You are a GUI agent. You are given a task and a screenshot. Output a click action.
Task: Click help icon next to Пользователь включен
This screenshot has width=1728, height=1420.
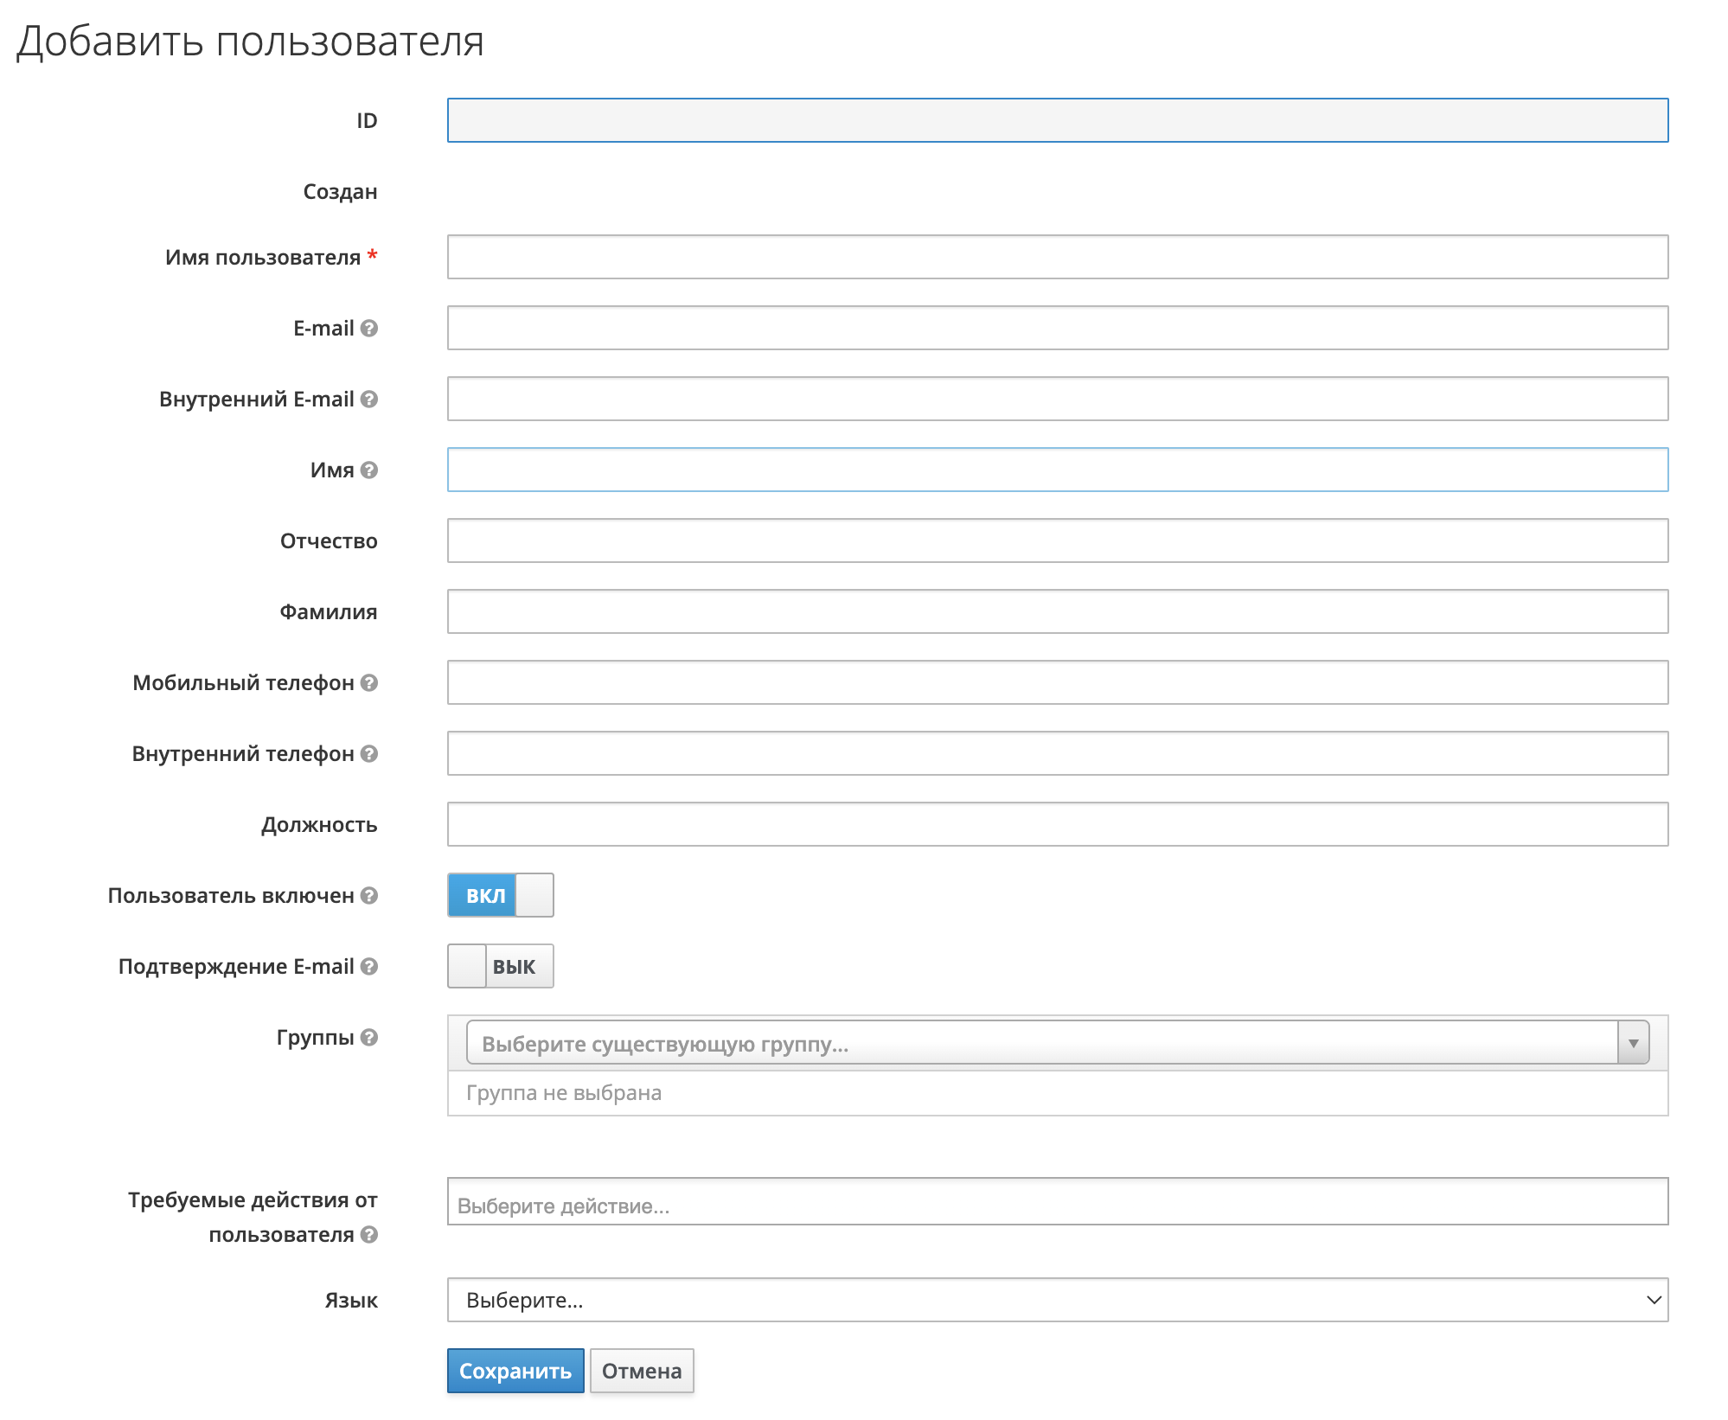click(x=369, y=896)
